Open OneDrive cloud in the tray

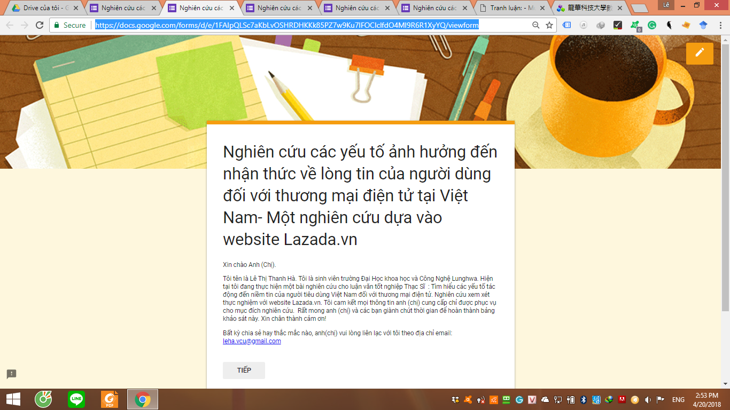point(545,399)
